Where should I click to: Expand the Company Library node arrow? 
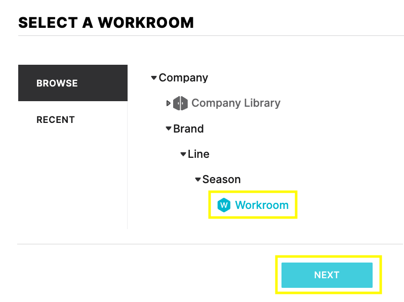coord(169,103)
